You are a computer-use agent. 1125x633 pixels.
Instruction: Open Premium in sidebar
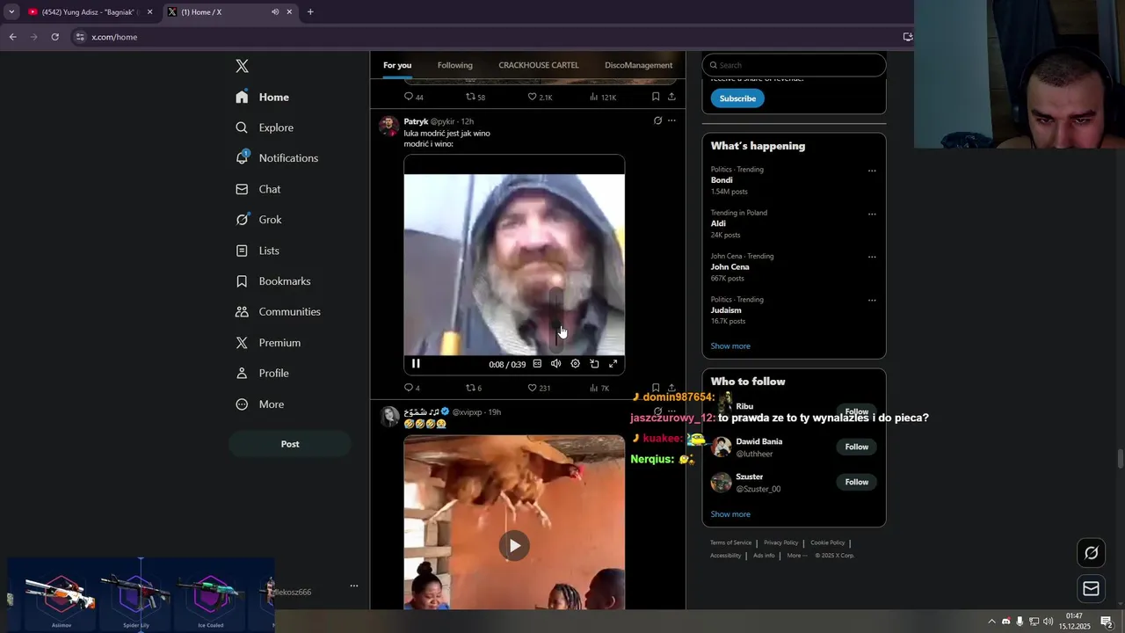tap(268, 343)
